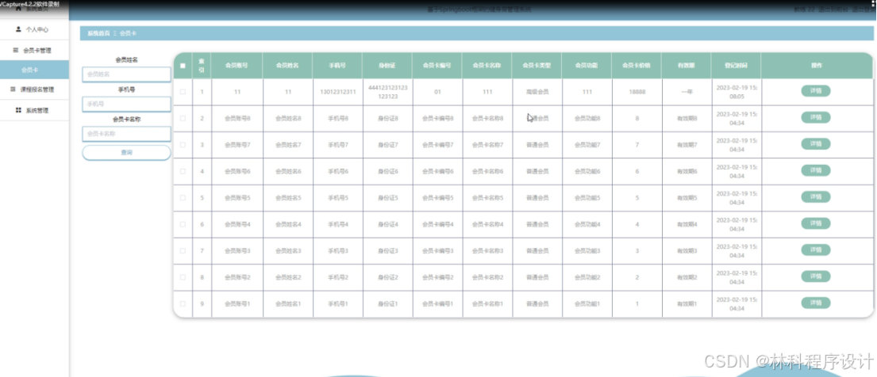Open 详情 for row 会员账号7

pyautogui.click(x=815, y=144)
